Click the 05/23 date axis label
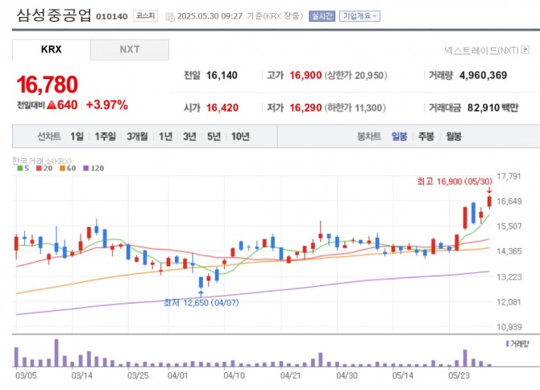 point(459,375)
